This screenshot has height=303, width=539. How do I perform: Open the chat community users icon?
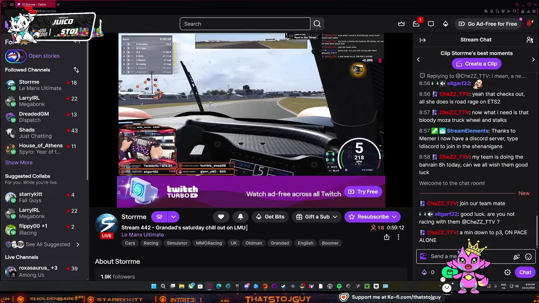(x=530, y=40)
